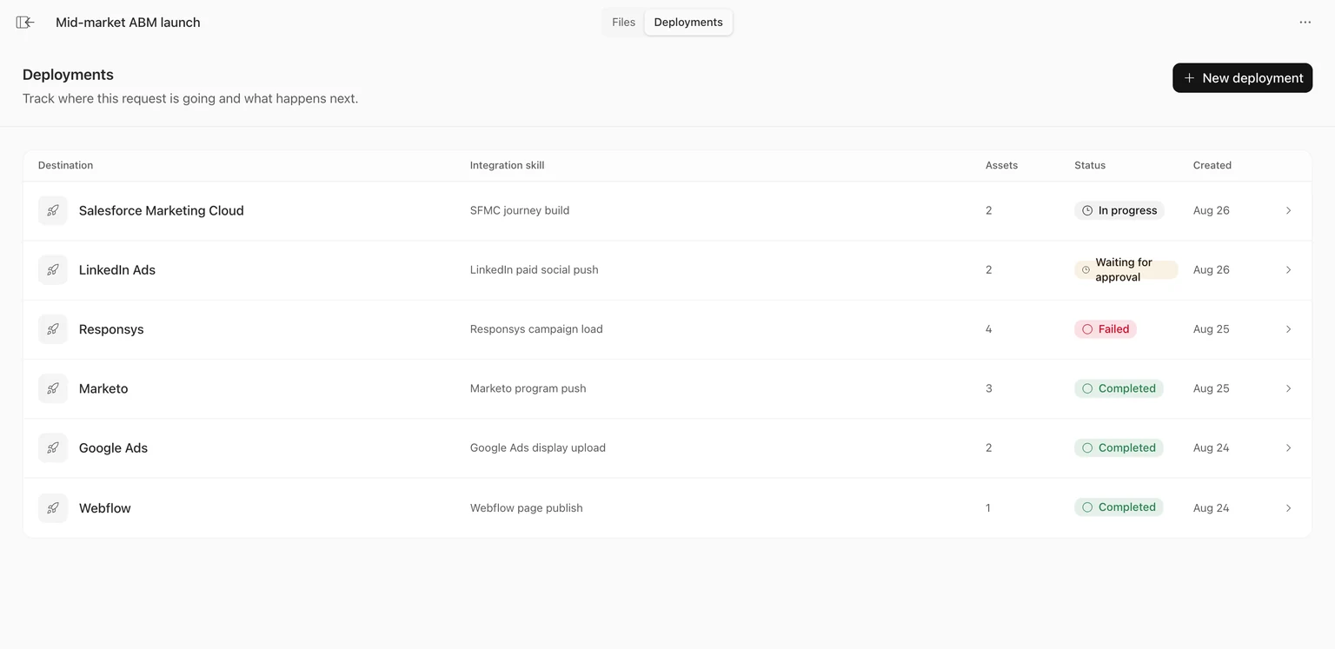Expand the Google Ads row chevron
This screenshot has width=1335, height=649.
click(x=1288, y=448)
